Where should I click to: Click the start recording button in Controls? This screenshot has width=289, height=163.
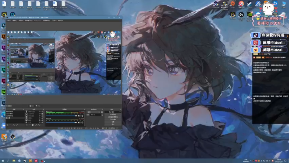pos(113,114)
